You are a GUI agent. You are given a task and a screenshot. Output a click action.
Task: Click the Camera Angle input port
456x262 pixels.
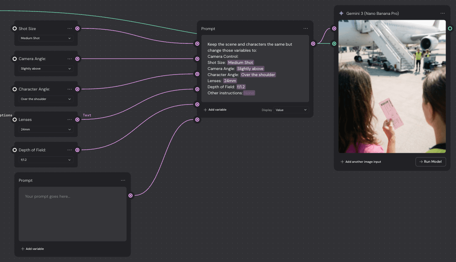coord(14,59)
